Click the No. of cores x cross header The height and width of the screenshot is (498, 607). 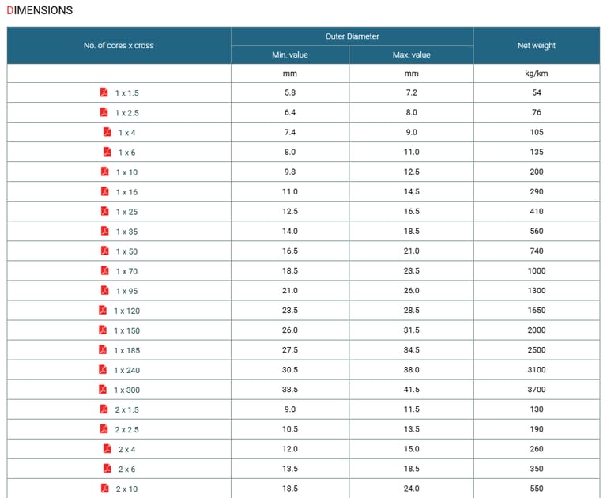click(x=119, y=46)
